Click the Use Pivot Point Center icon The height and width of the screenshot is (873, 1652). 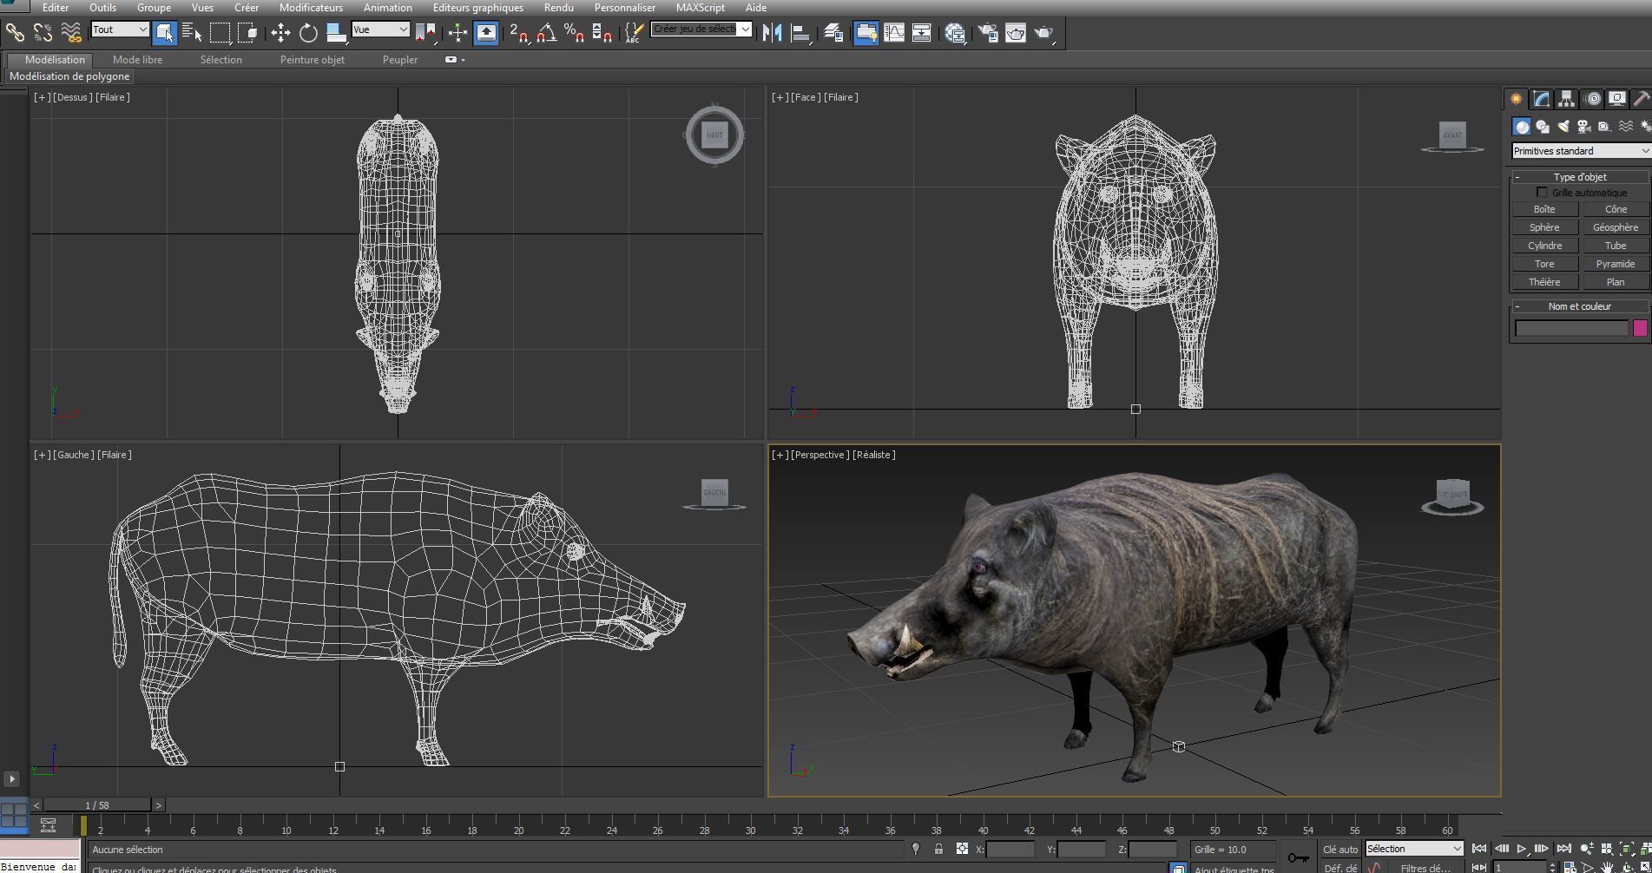pyautogui.click(x=425, y=33)
